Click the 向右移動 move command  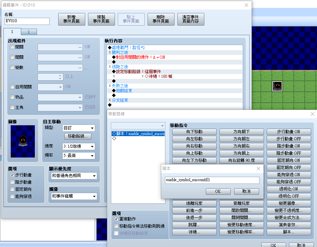tap(194, 146)
